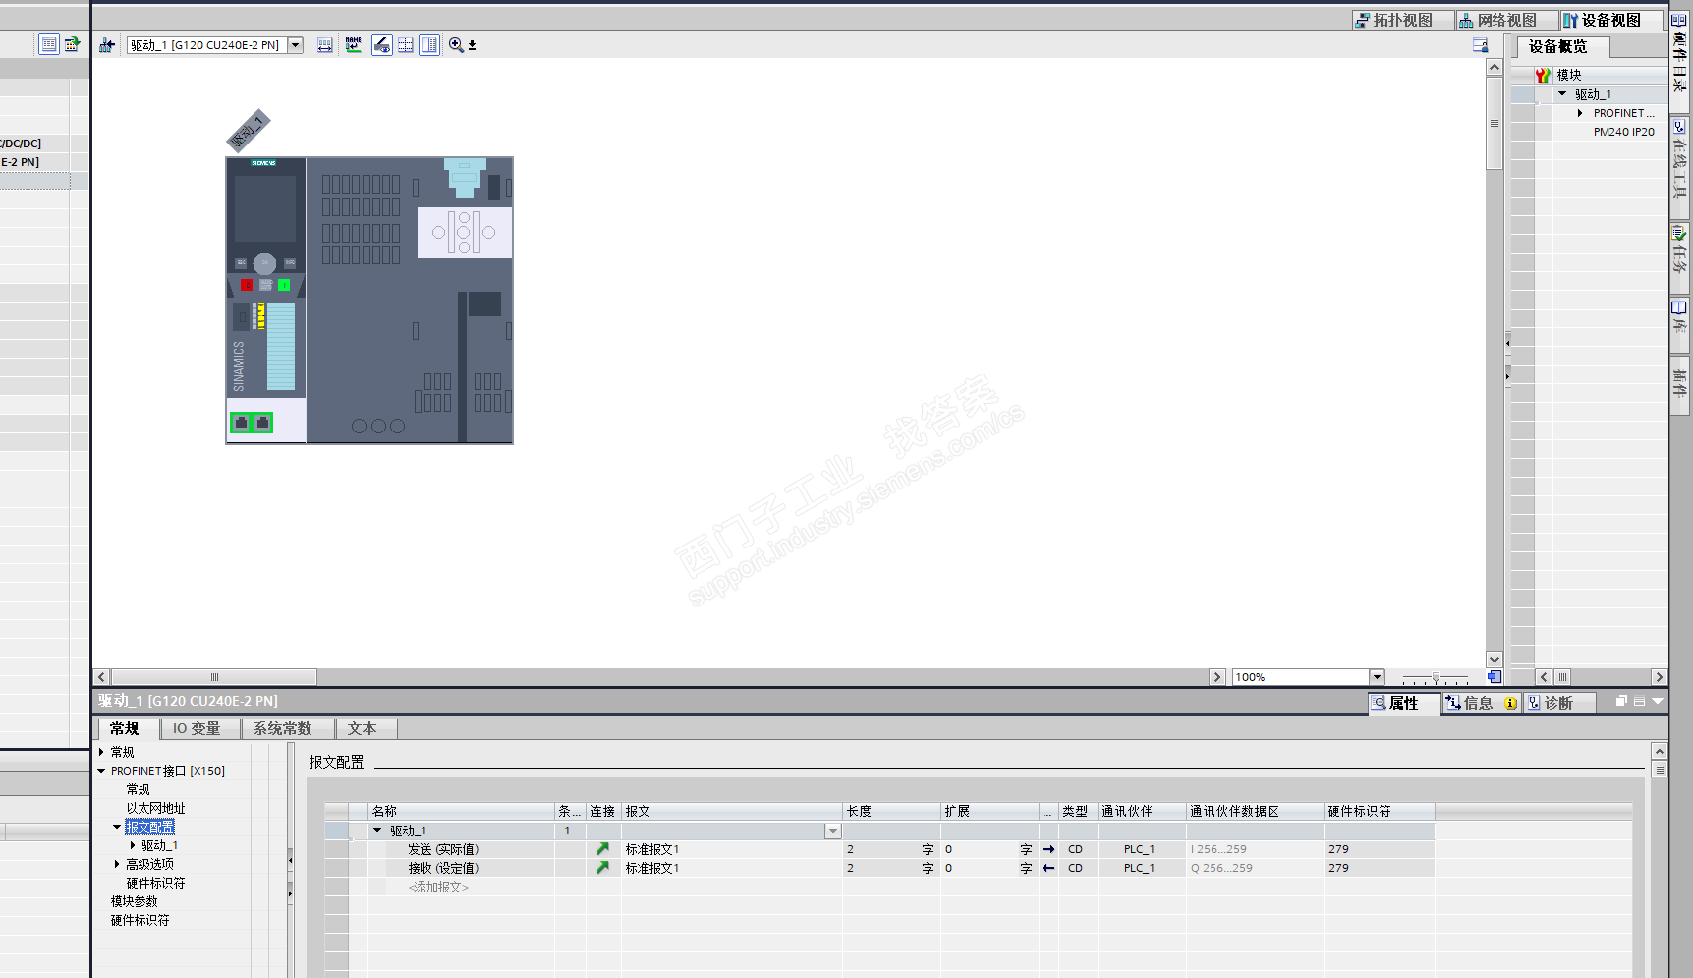The image size is (1693, 978).
Task: Collapse the 驱动_1 row in telegram table
Action: point(377,831)
